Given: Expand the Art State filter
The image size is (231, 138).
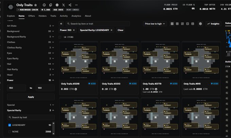Looking at the screenshot, I should (30, 26).
